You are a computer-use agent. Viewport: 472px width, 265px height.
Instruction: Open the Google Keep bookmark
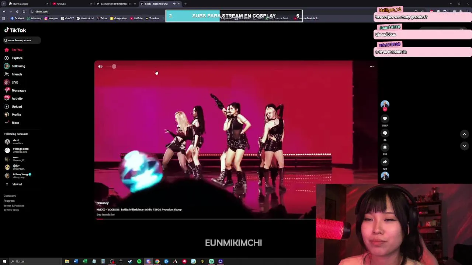[x=119, y=18]
